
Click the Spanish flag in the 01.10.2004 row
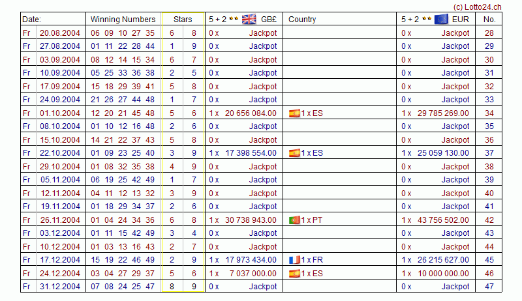[x=294, y=113]
